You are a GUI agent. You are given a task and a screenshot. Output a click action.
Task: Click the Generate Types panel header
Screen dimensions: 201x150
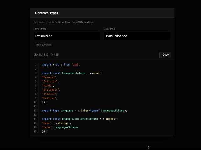(46, 13)
